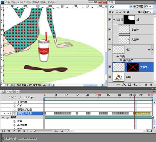Click the opacity 100% input field
Image resolution: width=156 pixels, height=142 pixels.
point(148,6)
